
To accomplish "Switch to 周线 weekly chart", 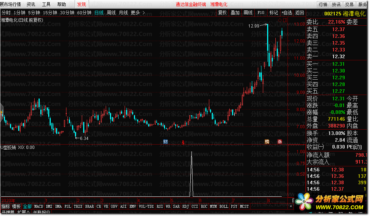I will (111, 13).
